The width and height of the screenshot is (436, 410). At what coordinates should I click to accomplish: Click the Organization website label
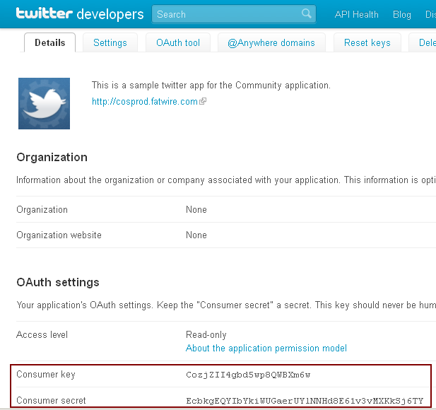point(59,235)
